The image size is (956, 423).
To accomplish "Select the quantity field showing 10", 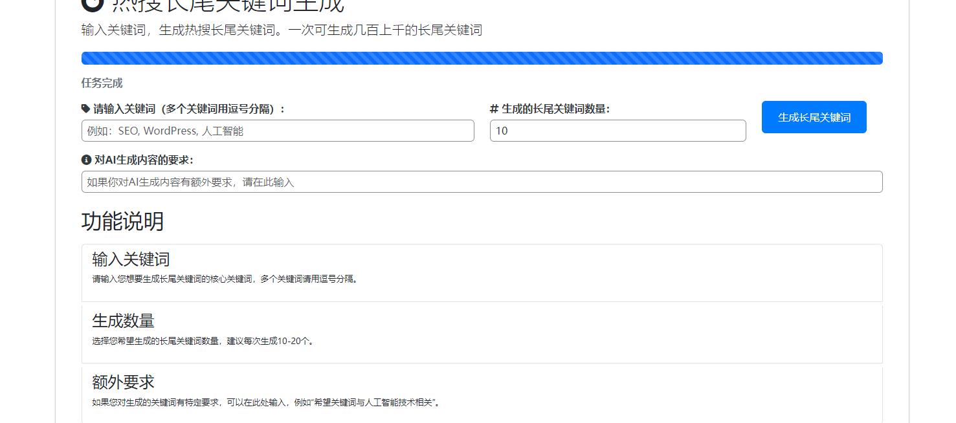I will tap(617, 131).
